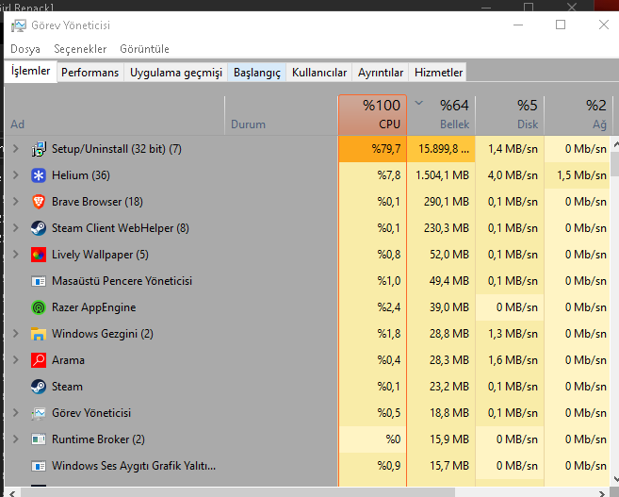Click the Helium app icon

pos(39,175)
